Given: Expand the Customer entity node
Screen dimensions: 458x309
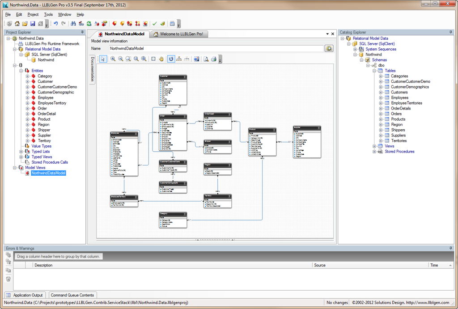Looking at the screenshot, I should pos(27,81).
